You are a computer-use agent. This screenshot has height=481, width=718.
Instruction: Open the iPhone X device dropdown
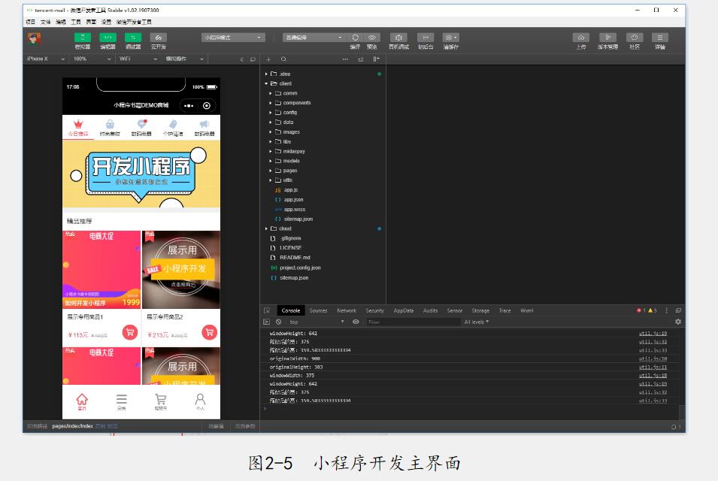[x=45, y=59]
